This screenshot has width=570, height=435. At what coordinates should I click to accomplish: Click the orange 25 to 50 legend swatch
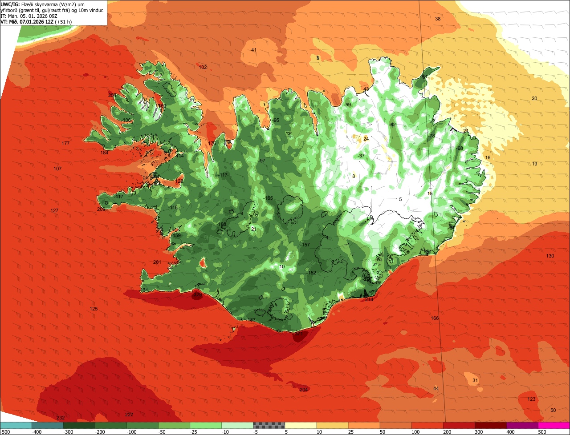point(364,425)
